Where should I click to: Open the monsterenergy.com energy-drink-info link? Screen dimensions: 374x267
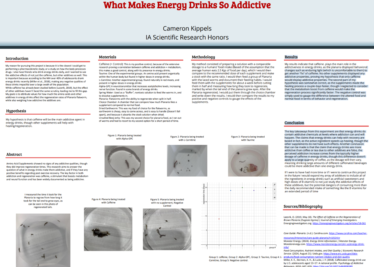pos(324,246)
